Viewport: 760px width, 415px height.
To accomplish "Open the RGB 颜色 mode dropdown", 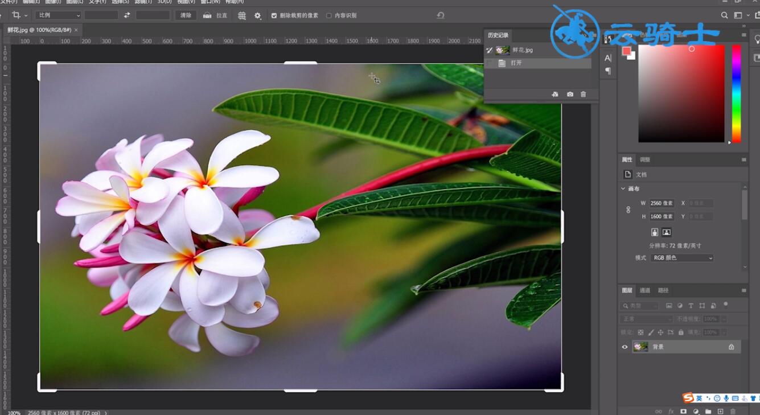I will (x=682, y=258).
